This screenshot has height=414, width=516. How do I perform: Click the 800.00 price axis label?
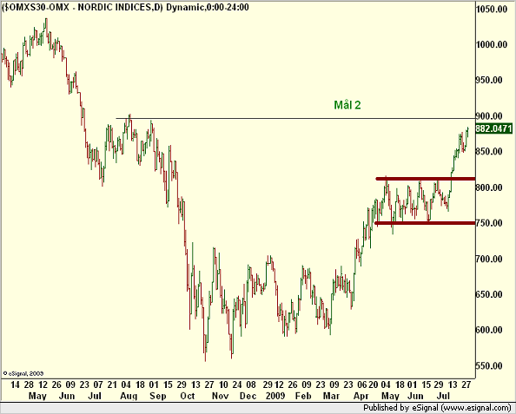[x=489, y=187]
